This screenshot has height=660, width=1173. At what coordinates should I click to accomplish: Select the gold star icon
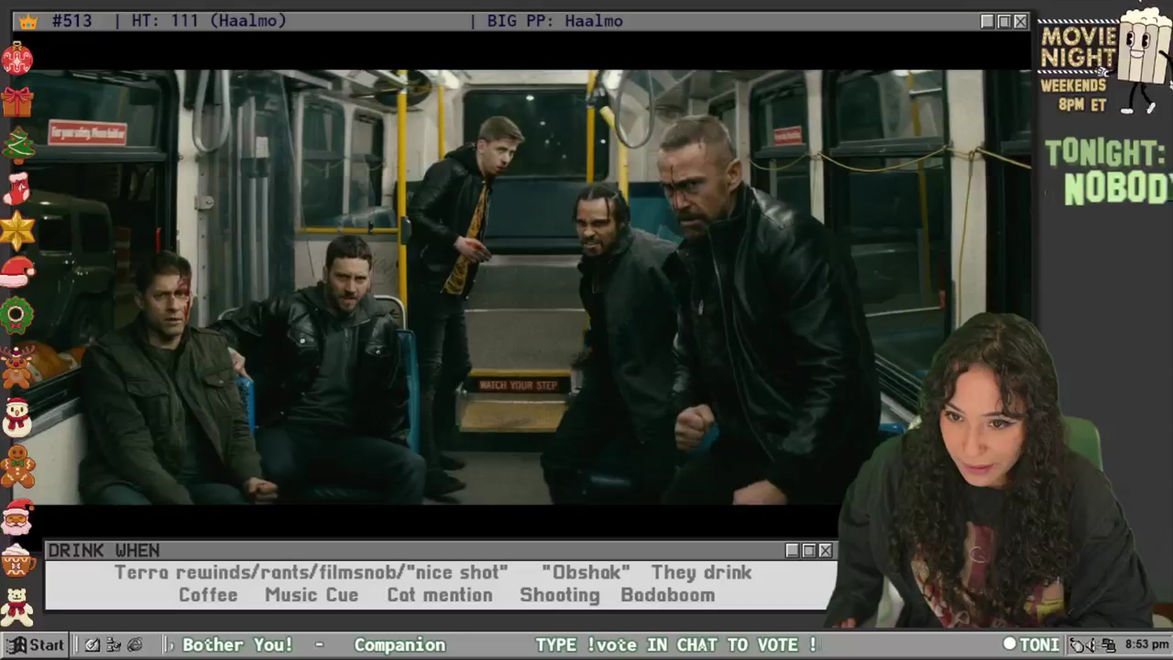point(17,230)
